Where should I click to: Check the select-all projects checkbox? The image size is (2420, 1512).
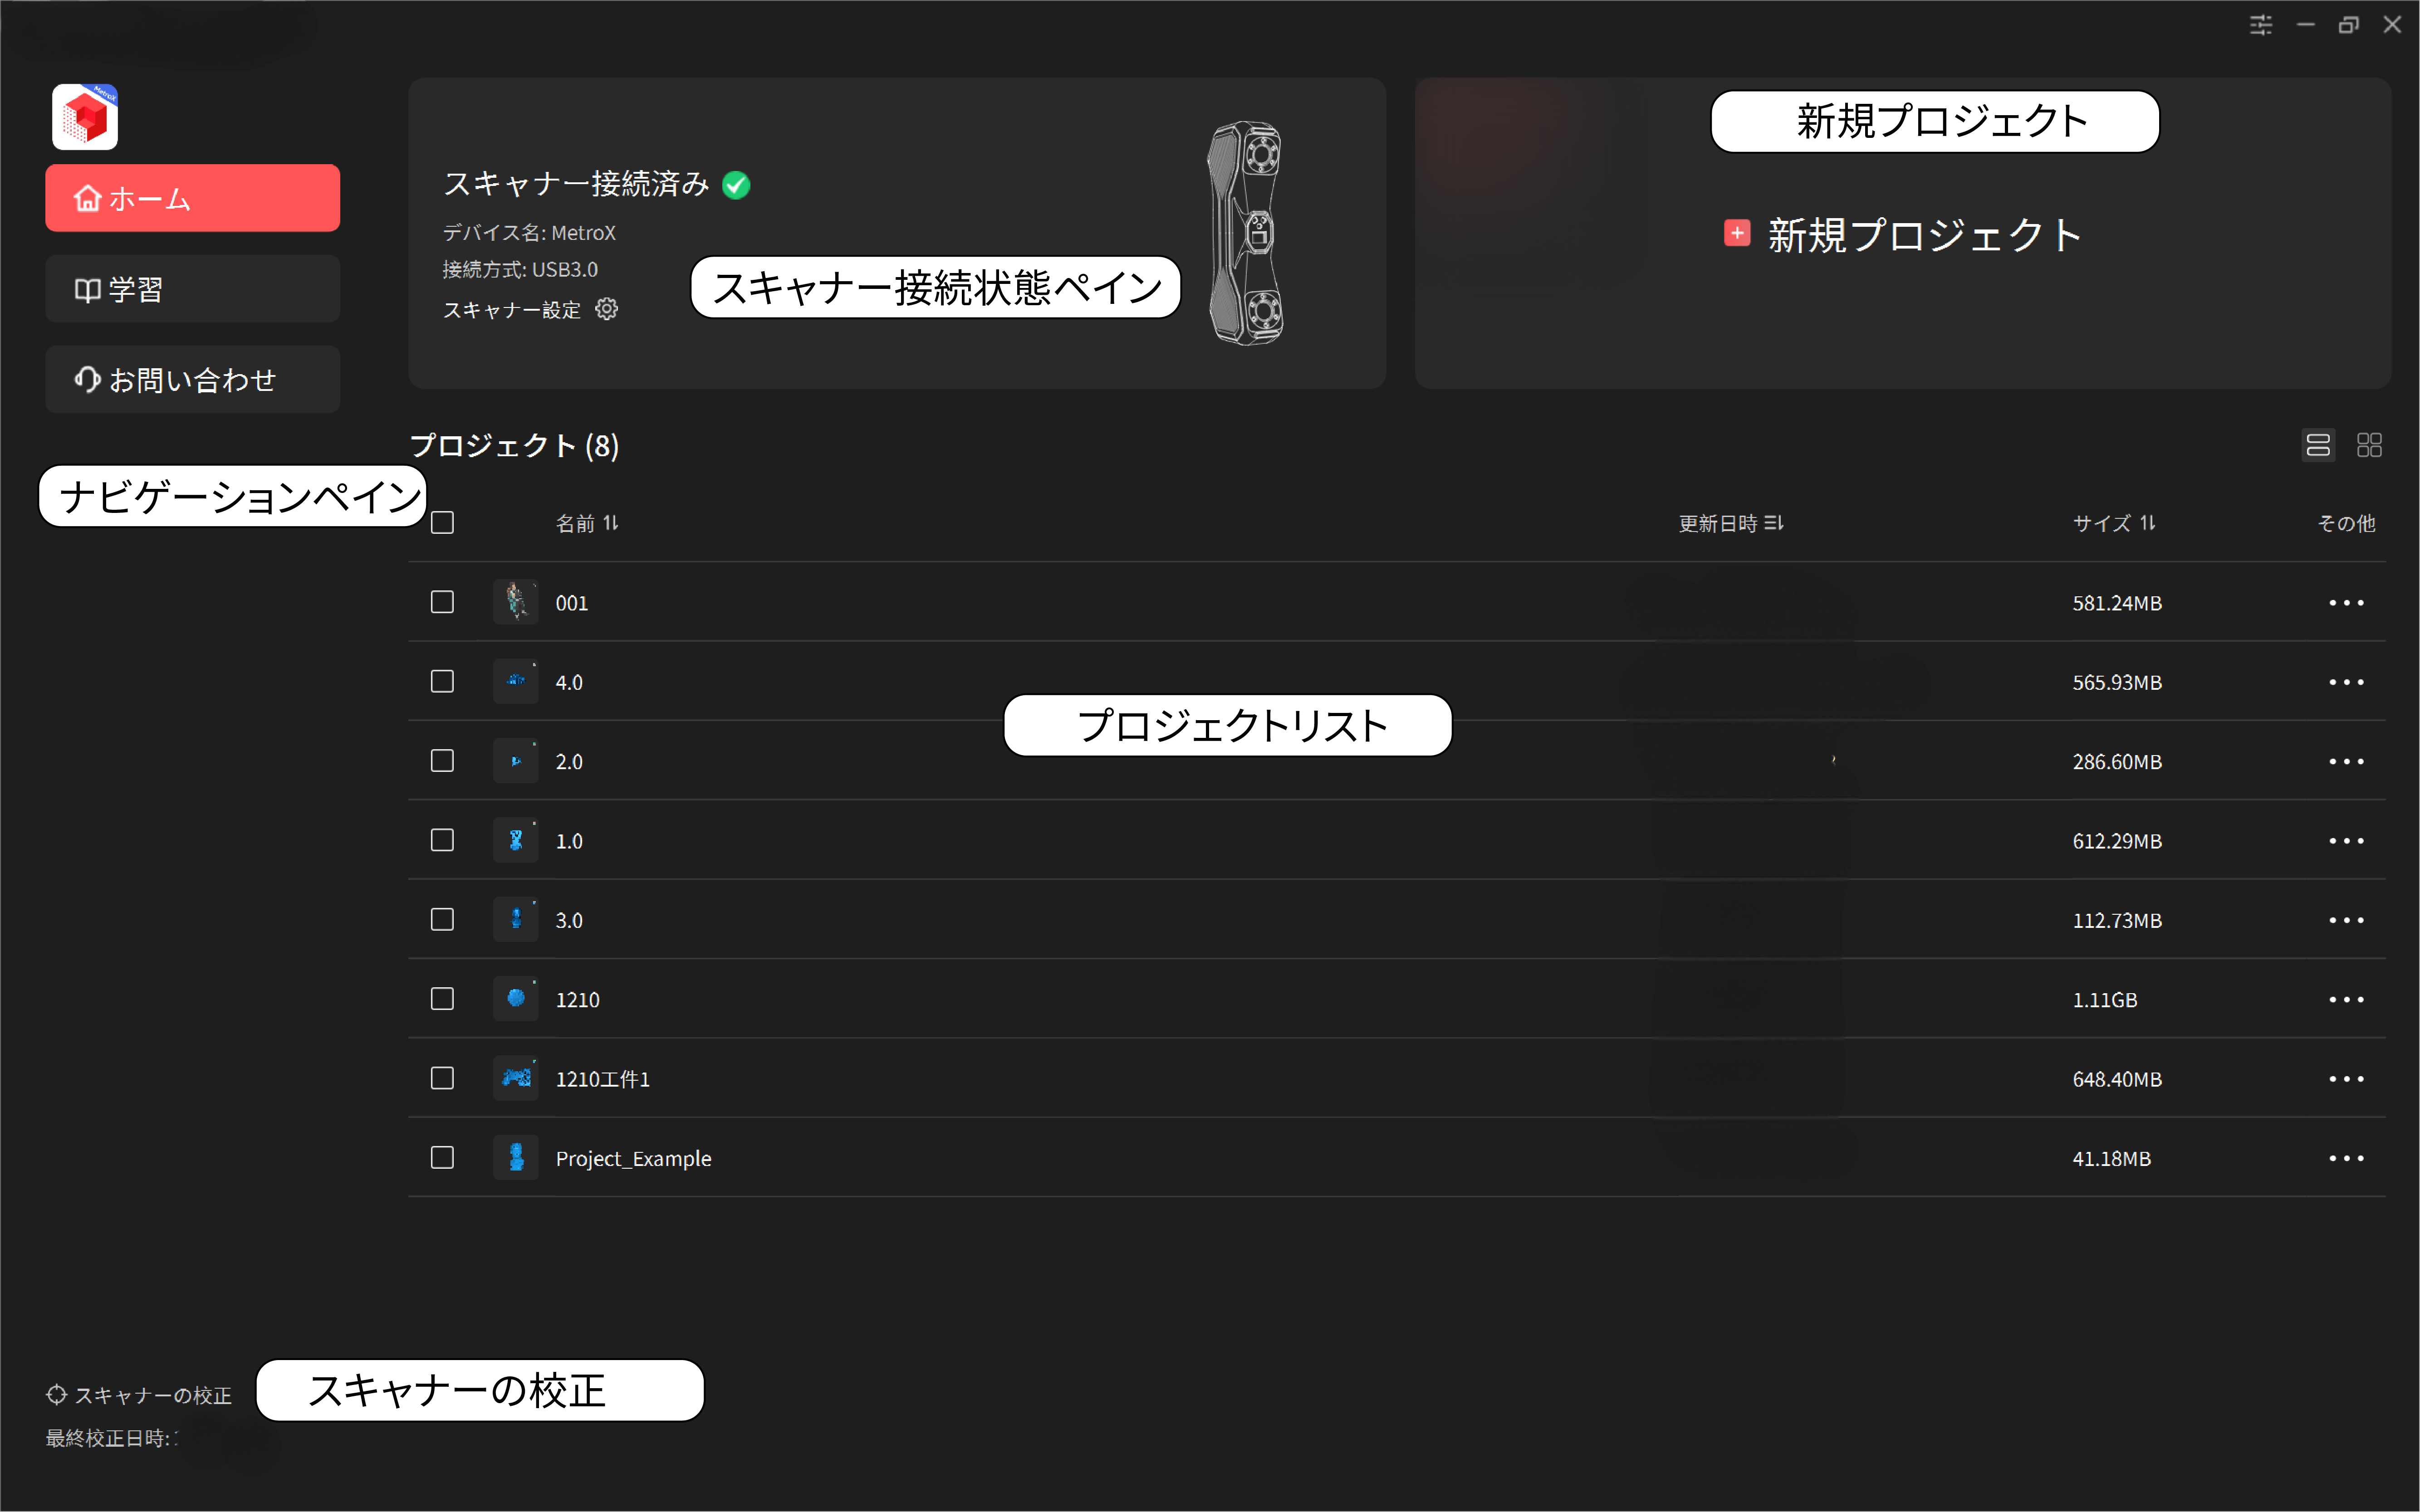click(x=442, y=521)
